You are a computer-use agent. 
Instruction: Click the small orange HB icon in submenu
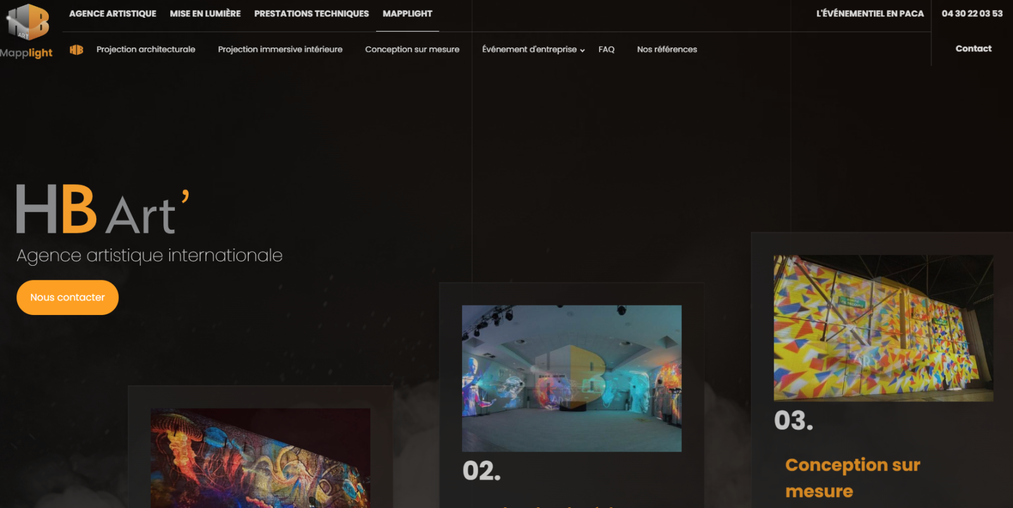point(77,49)
